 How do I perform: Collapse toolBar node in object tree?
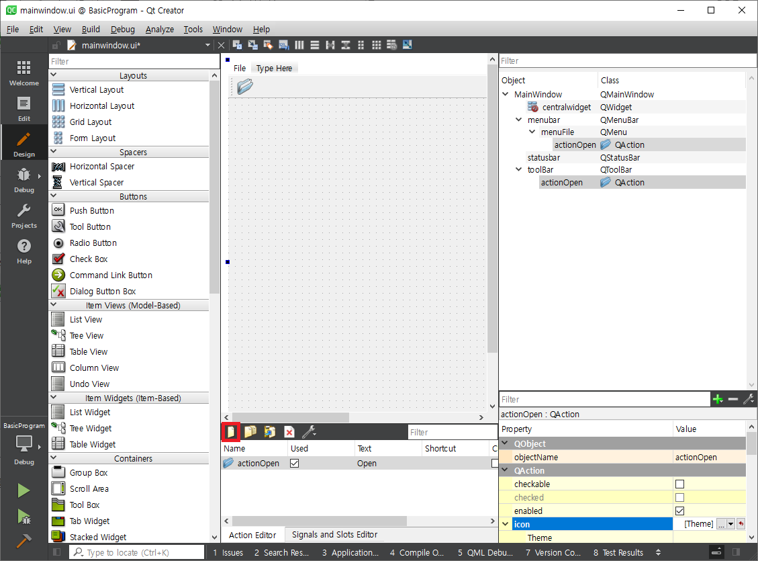tap(519, 170)
